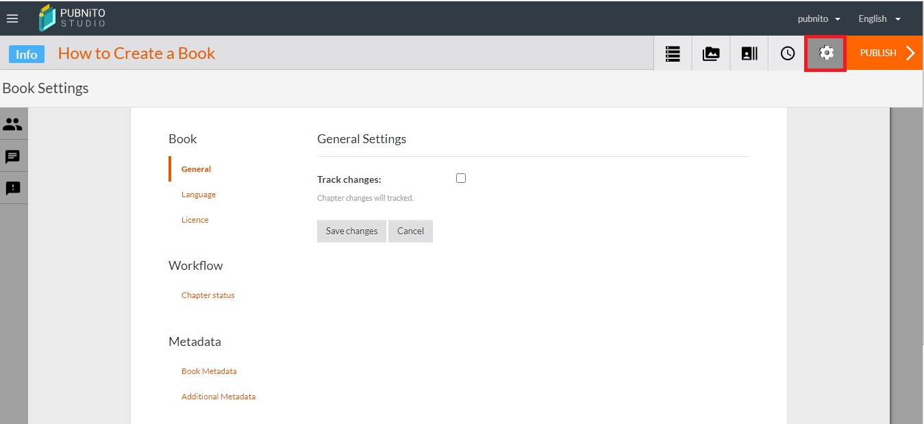
Task: Go to Chapter status workflow settings
Action: pos(208,295)
